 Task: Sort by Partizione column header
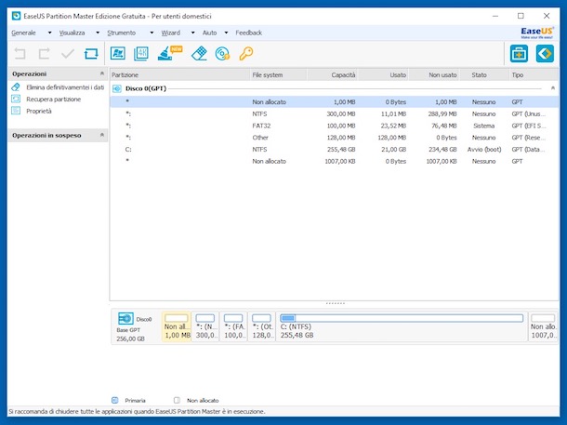click(x=179, y=75)
